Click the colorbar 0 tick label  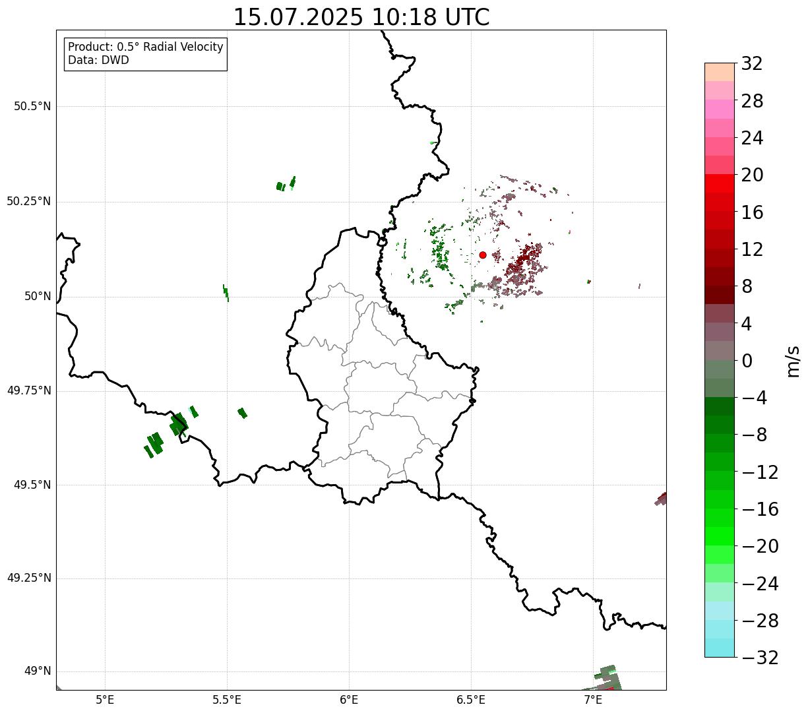coord(747,361)
